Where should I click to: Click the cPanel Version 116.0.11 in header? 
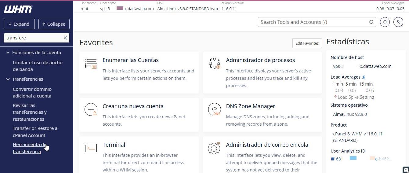[x=229, y=9]
